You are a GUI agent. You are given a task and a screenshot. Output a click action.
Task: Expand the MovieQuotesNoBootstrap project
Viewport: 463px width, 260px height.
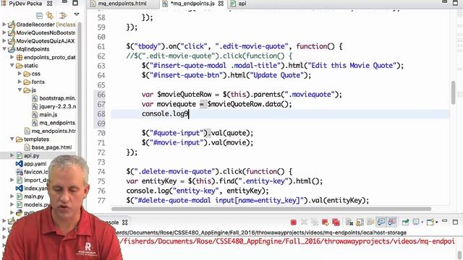(x=4, y=32)
